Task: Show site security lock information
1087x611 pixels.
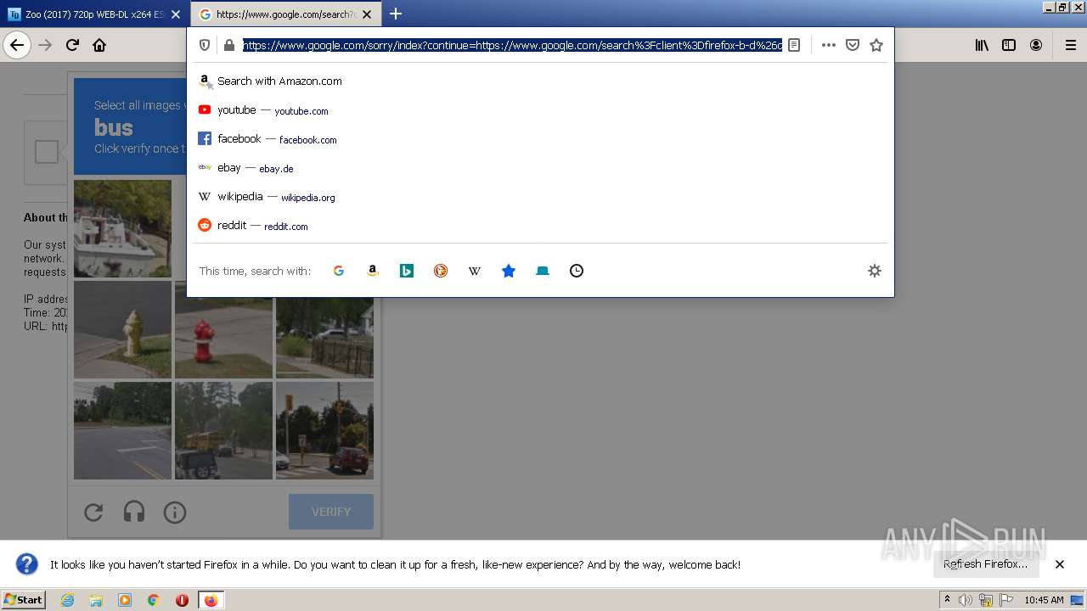Action: click(228, 45)
